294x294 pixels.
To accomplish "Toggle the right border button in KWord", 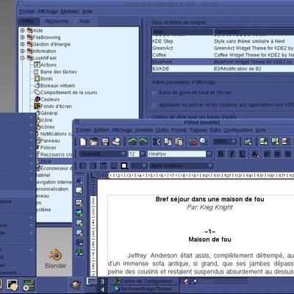I will coord(93,166).
